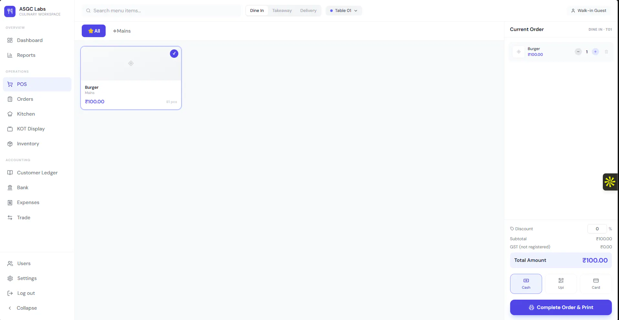This screenshot has width=619, height=320.
Task: Open the Bank page
Action: pos(37,188)
